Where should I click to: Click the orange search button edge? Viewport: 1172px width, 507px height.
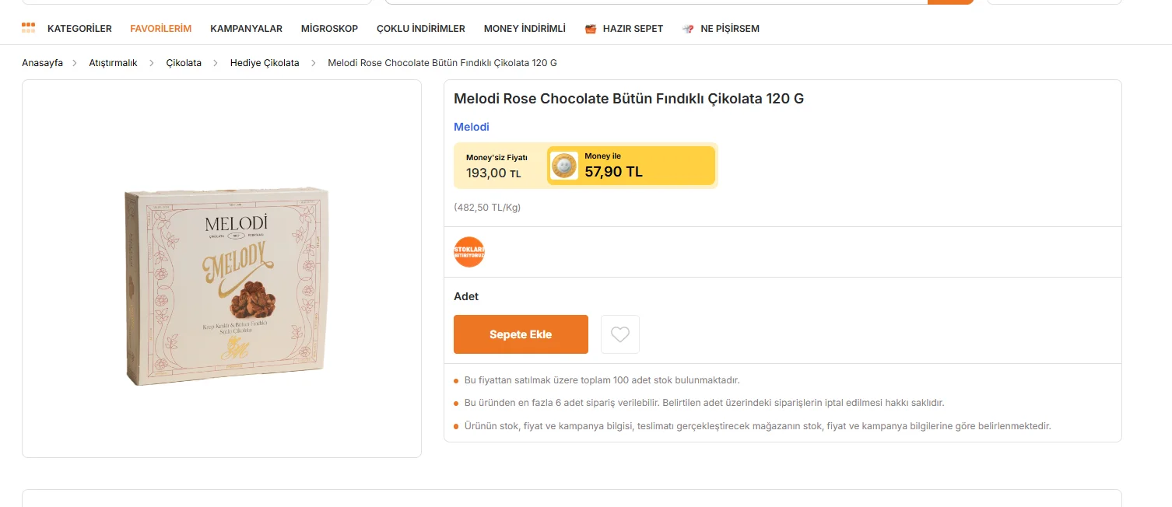(x=950, y=2)
